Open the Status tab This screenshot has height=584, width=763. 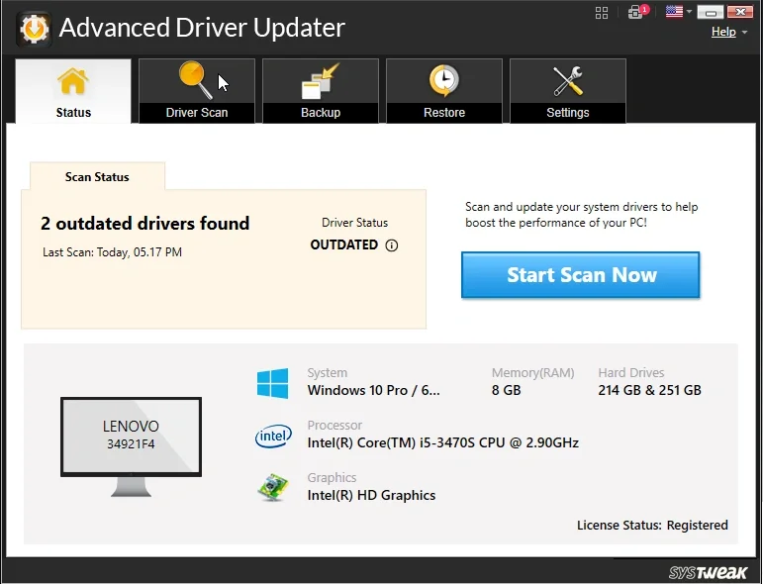pyautogui.click(x=73, y=91)
